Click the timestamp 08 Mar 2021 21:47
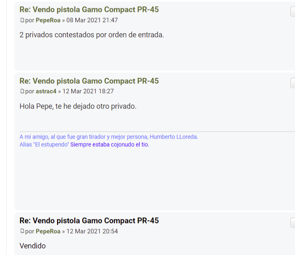295x255 pixels. tap(92, 20)
